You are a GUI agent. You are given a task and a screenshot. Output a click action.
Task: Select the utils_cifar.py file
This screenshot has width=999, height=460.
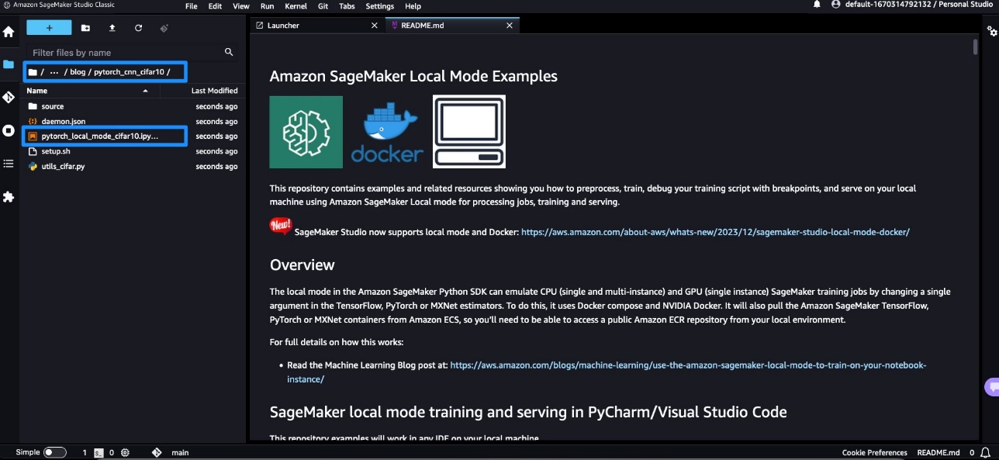tap(133, 166)
